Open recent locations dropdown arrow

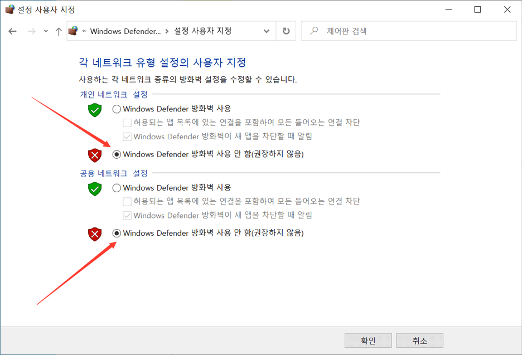pyautogui.click(x=46, y=31)
